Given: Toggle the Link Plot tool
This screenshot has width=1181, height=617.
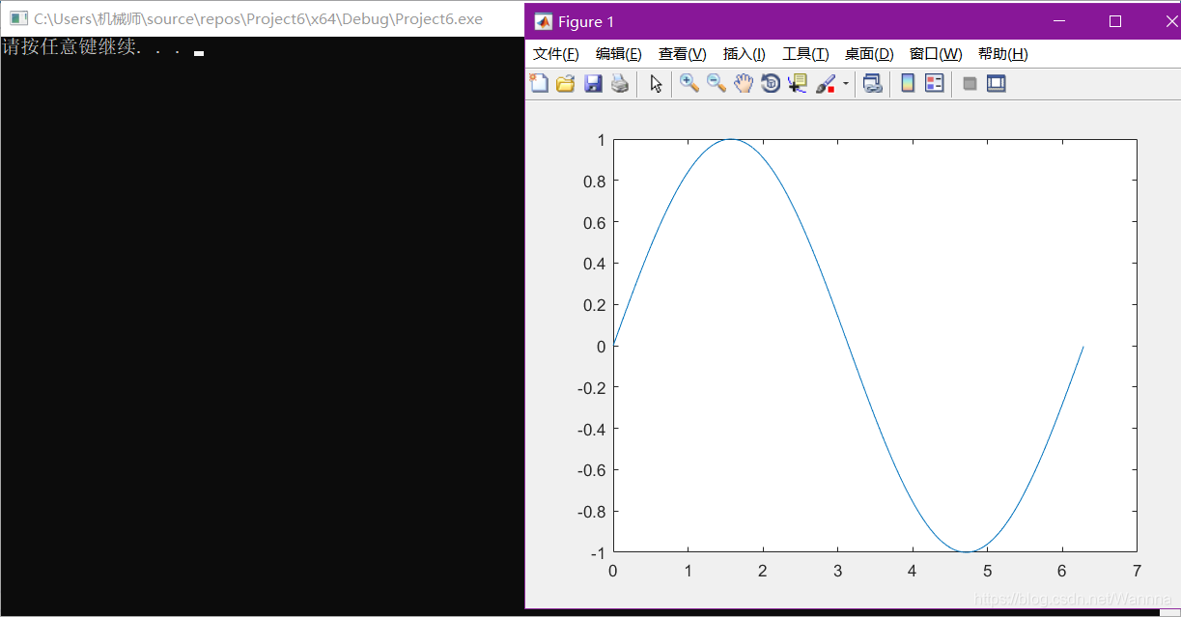Looking at the screenshot, I should [x=873, y=83].
